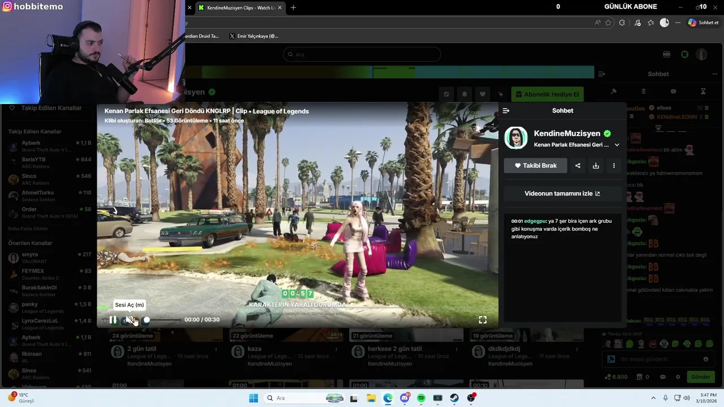Pause the clip with the pause button
This screenshot has width=724, height=407.
point(113,320)
